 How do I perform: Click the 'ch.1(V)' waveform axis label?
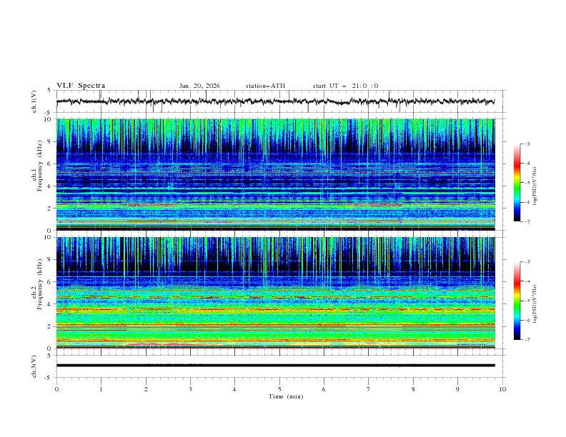coord(34,101)
